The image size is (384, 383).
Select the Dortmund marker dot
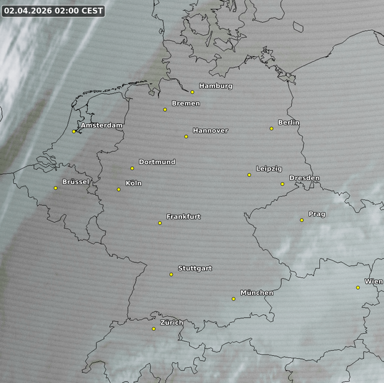pos(132,168)
